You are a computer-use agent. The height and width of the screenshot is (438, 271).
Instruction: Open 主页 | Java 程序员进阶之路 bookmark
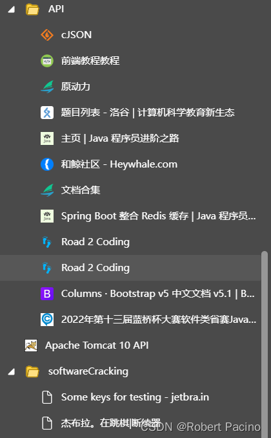click(120, 138)
